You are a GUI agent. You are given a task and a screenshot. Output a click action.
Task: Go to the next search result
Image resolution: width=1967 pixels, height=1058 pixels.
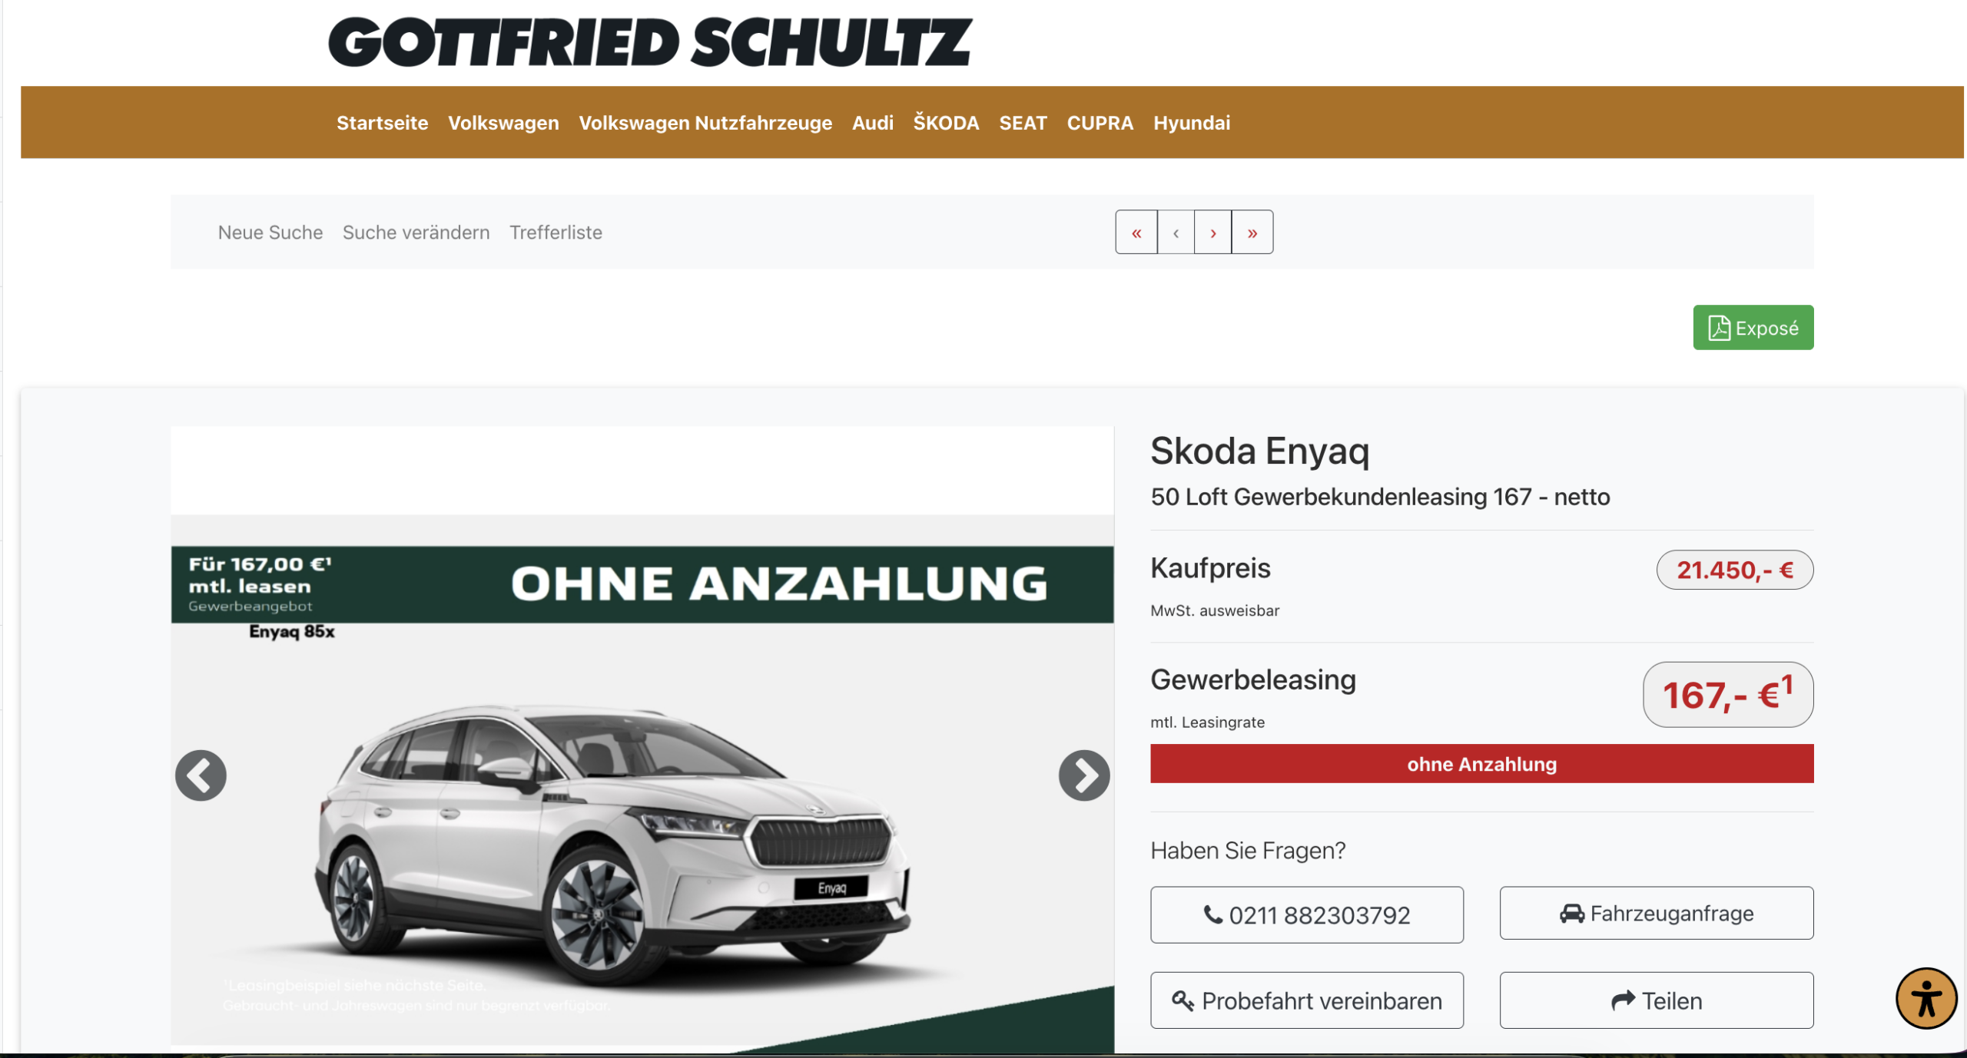(1213, 233)
